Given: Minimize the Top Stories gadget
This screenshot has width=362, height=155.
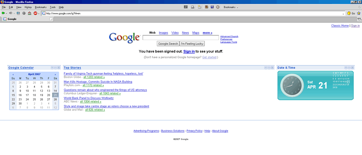Looking at the screenshot, I should click(269, 68).
